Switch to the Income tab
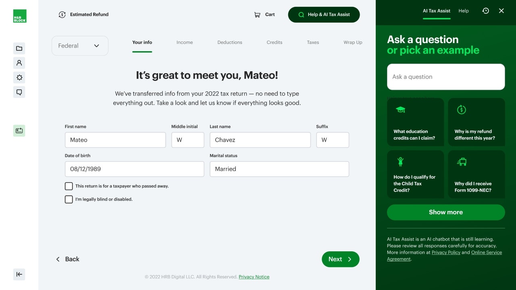 click(x=185, y=42)
